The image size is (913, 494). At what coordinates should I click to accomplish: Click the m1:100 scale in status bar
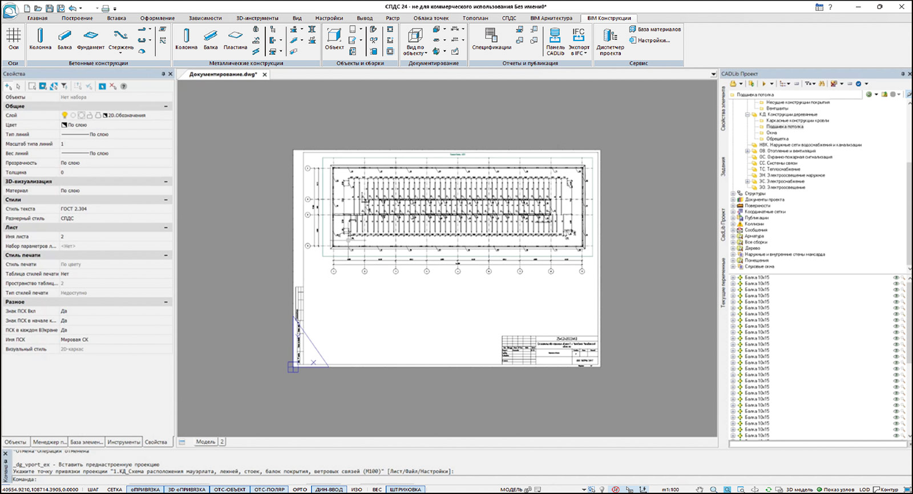coord(670,489)
